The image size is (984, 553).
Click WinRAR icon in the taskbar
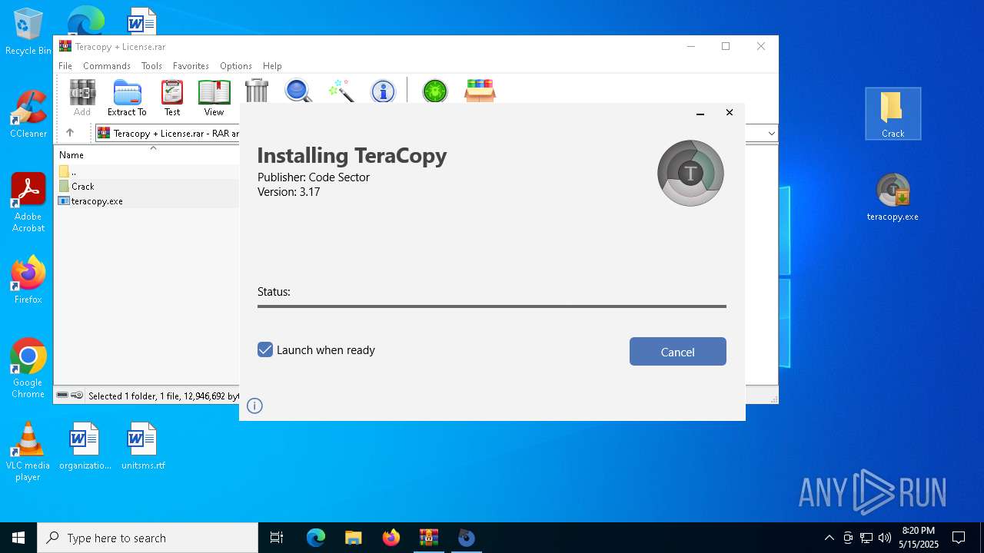(429, 538)
